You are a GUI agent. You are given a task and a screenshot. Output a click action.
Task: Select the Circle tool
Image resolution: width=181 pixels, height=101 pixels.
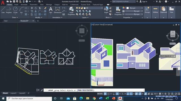15,10
